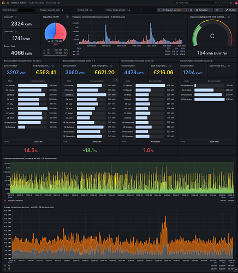
Task: Click 12 Décembre row in n-3 table
Action: click(x=207, y=99)
